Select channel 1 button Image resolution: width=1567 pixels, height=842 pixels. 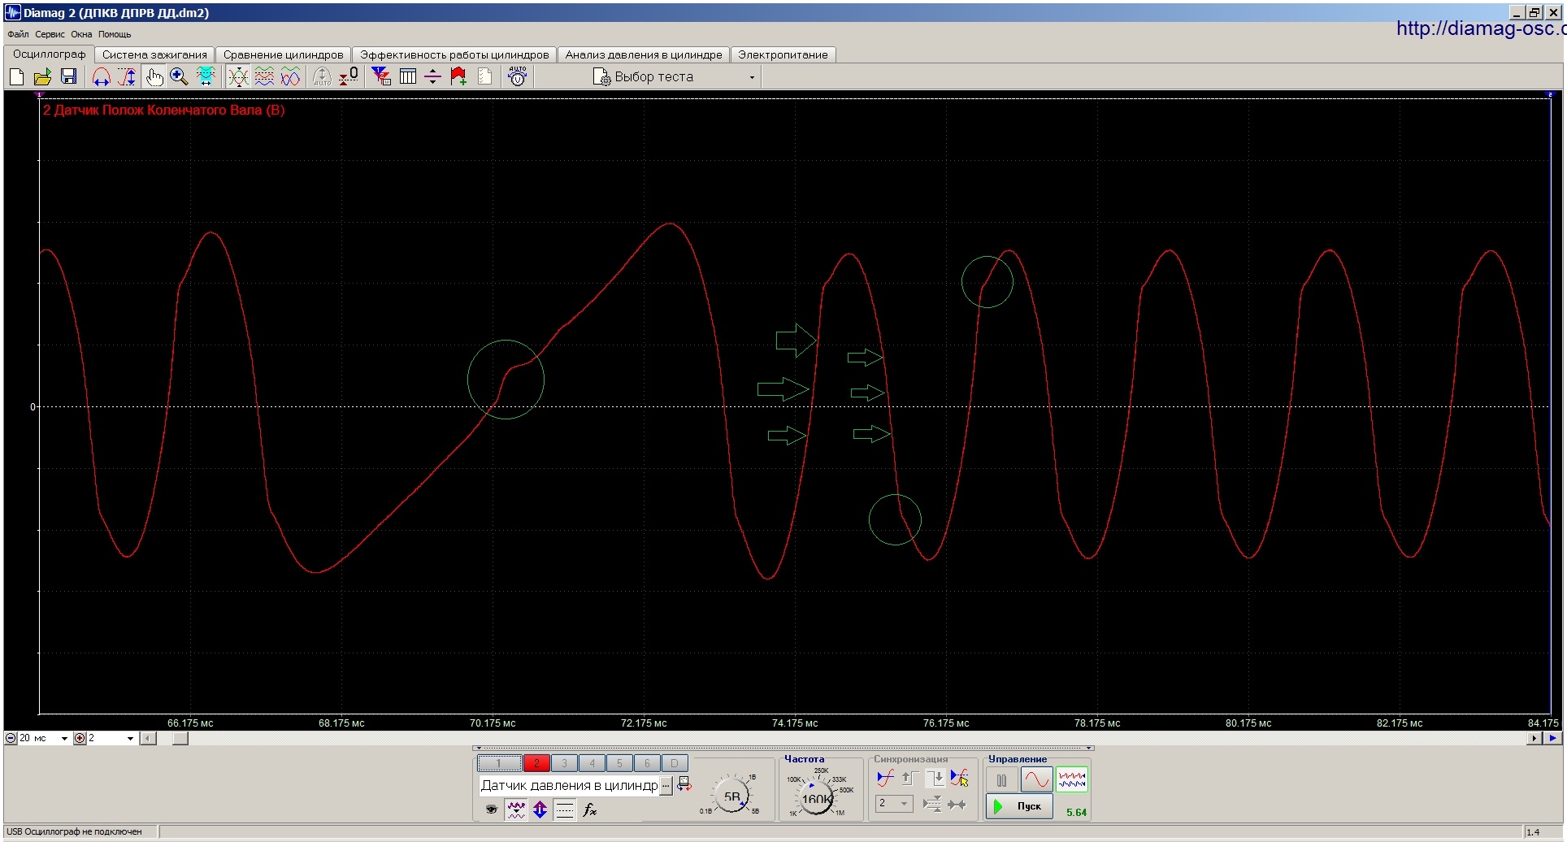499,763
